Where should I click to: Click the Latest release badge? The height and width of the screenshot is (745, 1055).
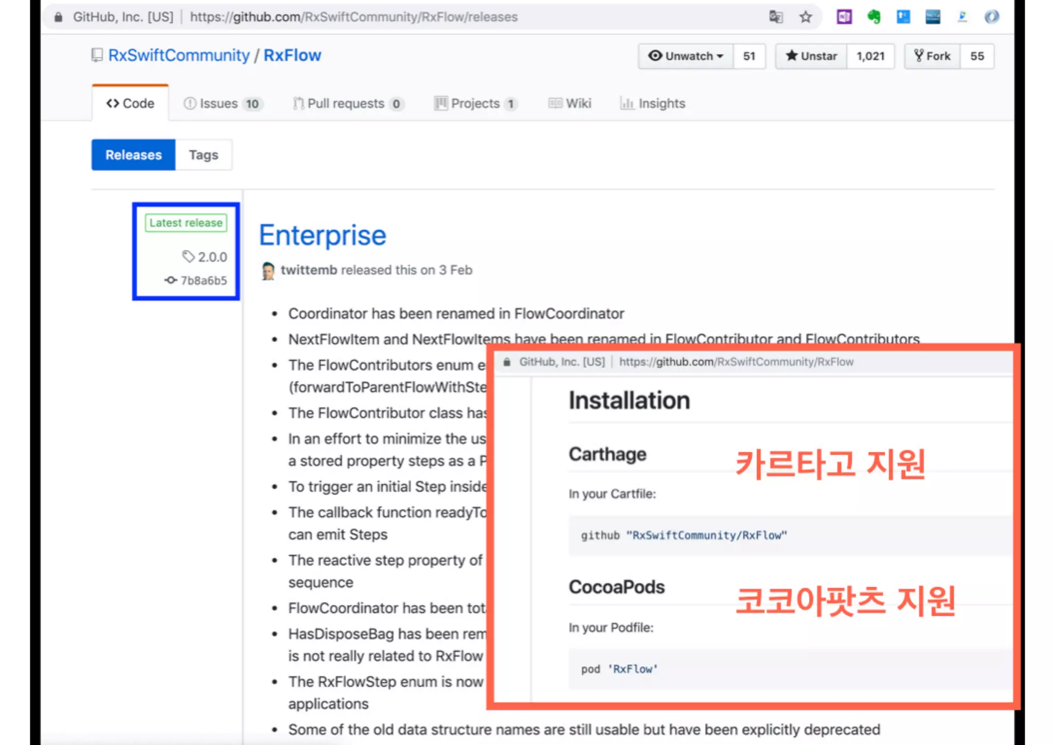pyautogui.click(x=186, y=223)
